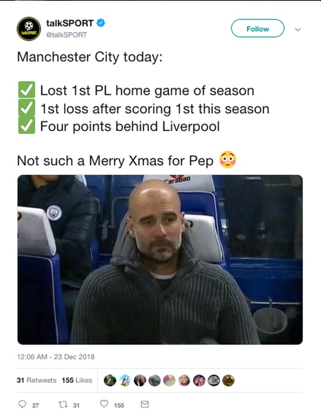321x420 pixels.
Task: Click the flushed face emoji
Action: 228,160
